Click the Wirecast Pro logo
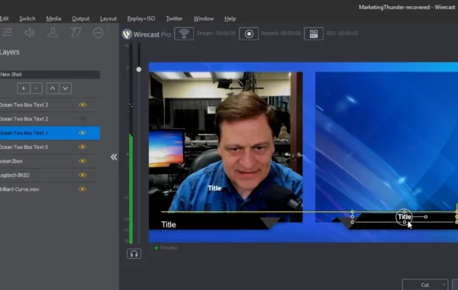 click(147, 34)
